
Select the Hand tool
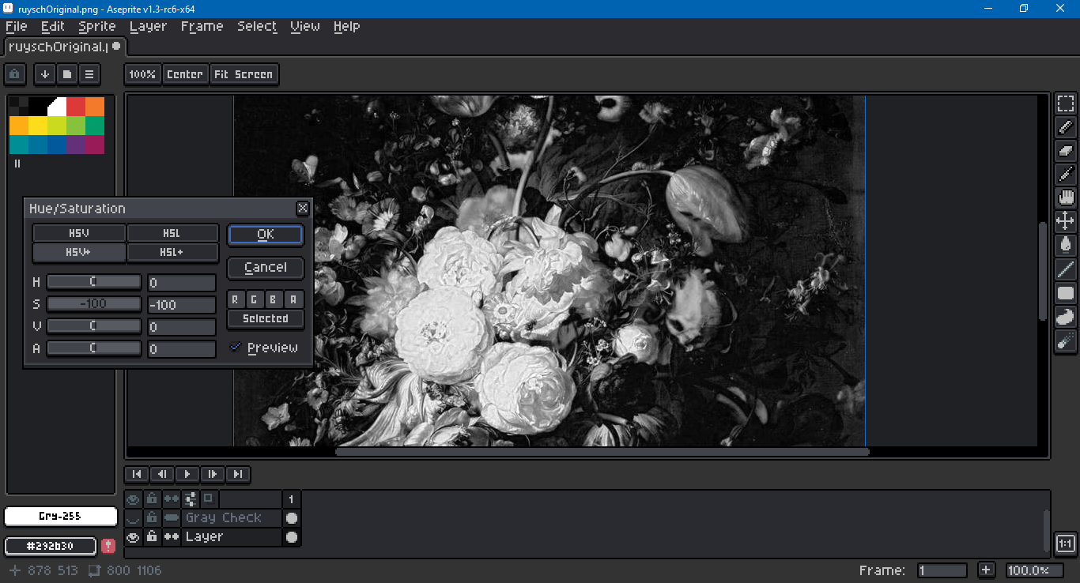pos(1066,198)
